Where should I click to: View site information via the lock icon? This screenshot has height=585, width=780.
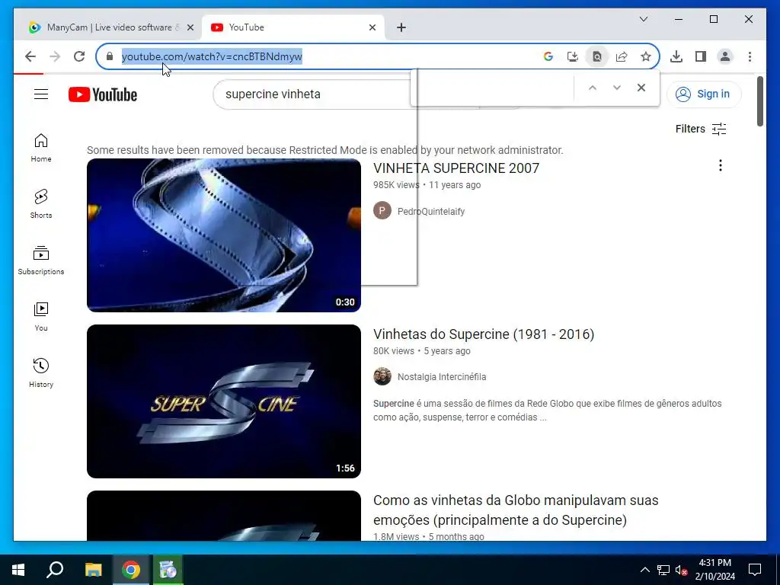pos(110,56)
